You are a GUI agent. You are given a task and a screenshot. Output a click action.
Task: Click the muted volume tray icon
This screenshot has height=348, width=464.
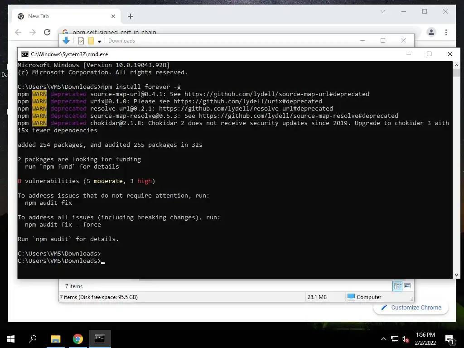click(x=405, y=339)
